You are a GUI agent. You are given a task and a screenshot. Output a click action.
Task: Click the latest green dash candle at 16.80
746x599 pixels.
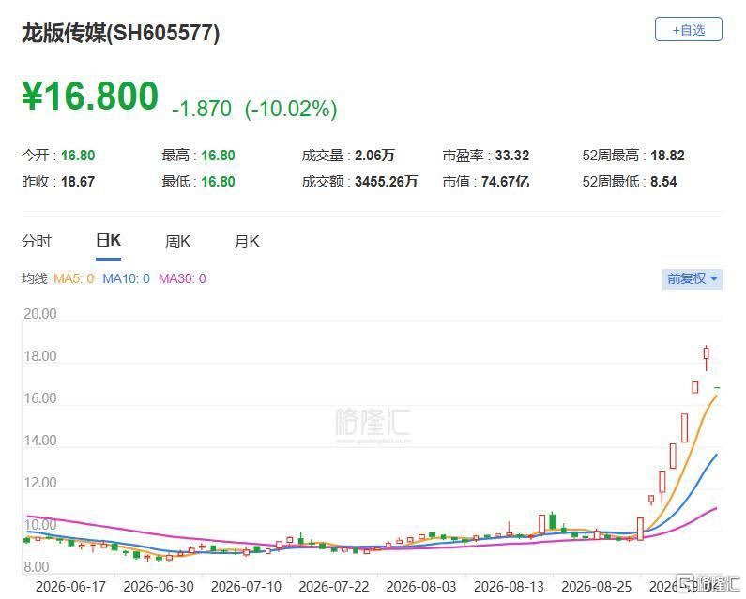click(717, 388)
